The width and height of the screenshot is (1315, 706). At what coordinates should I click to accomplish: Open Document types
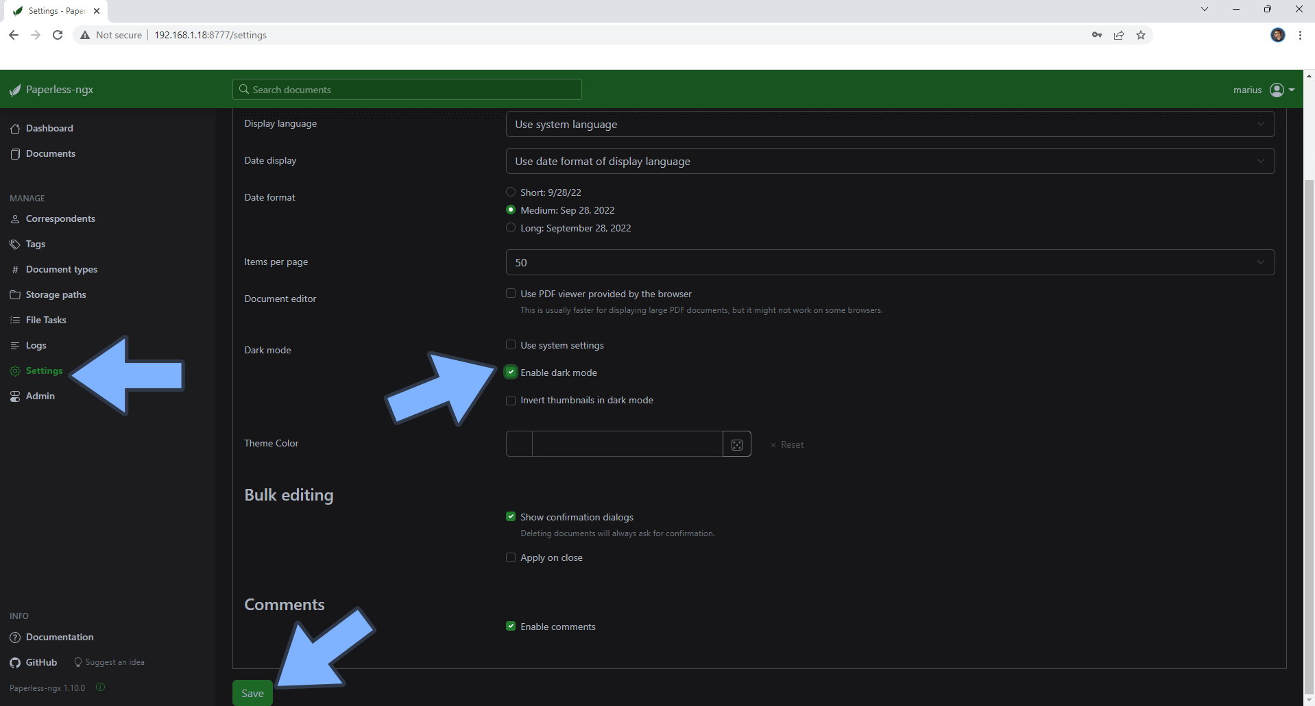[x=61, y=269]
